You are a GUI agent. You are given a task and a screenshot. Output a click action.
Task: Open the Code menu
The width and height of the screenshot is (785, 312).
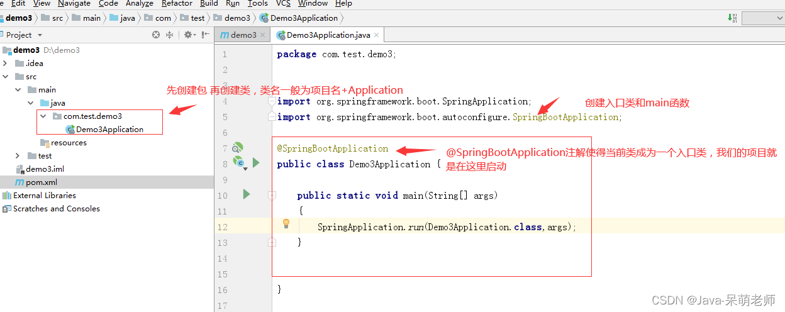[108, 3]
